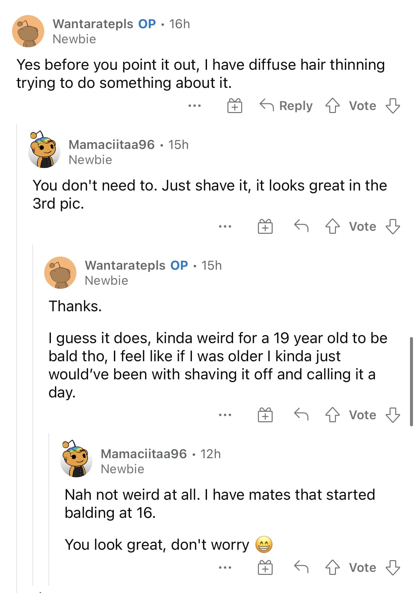The width and height of the screenshot is (416, 593).
Task: Click the scrollbar handle on the right edge
Action: (x=411, y=381)
